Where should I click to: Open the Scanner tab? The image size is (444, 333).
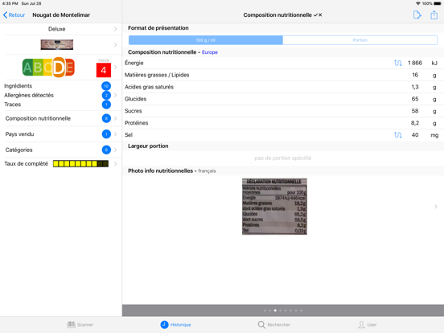click(80, 324)
